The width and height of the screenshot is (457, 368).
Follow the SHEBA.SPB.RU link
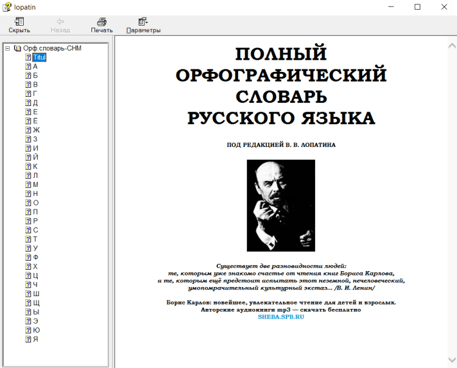(x=281, y=317)
